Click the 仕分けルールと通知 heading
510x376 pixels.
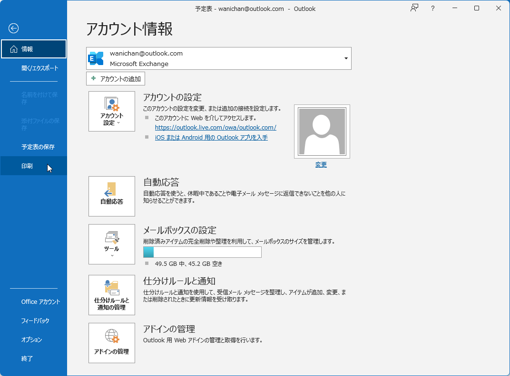point(179,281)
